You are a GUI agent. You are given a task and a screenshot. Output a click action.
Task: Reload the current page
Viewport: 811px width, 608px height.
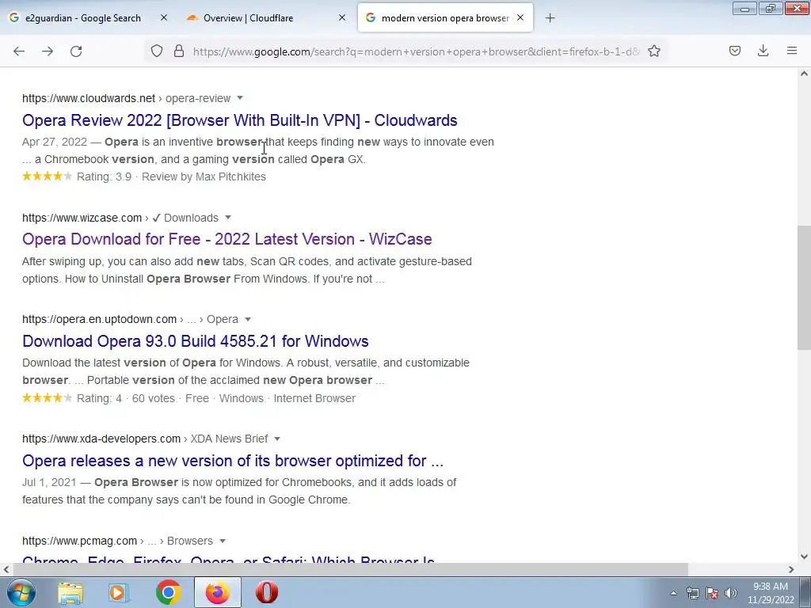[x=76, y=51]
